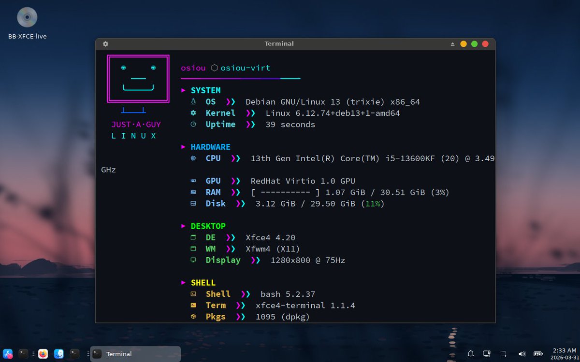Screen dimensions: 580x362
Task: Click the 'Kernel' label in terminal
Action: (x=220, y=113)
